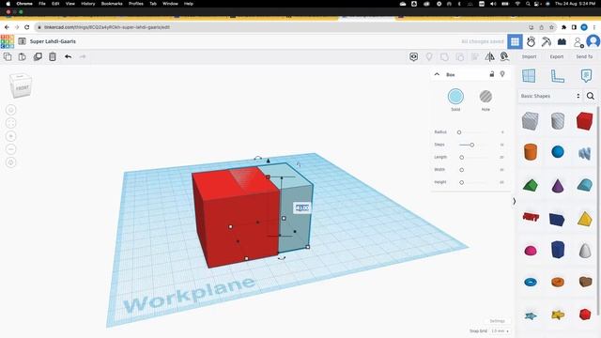Click the Ungroup shapes icon
Screen dimensions: 601x338
point(459,57)
